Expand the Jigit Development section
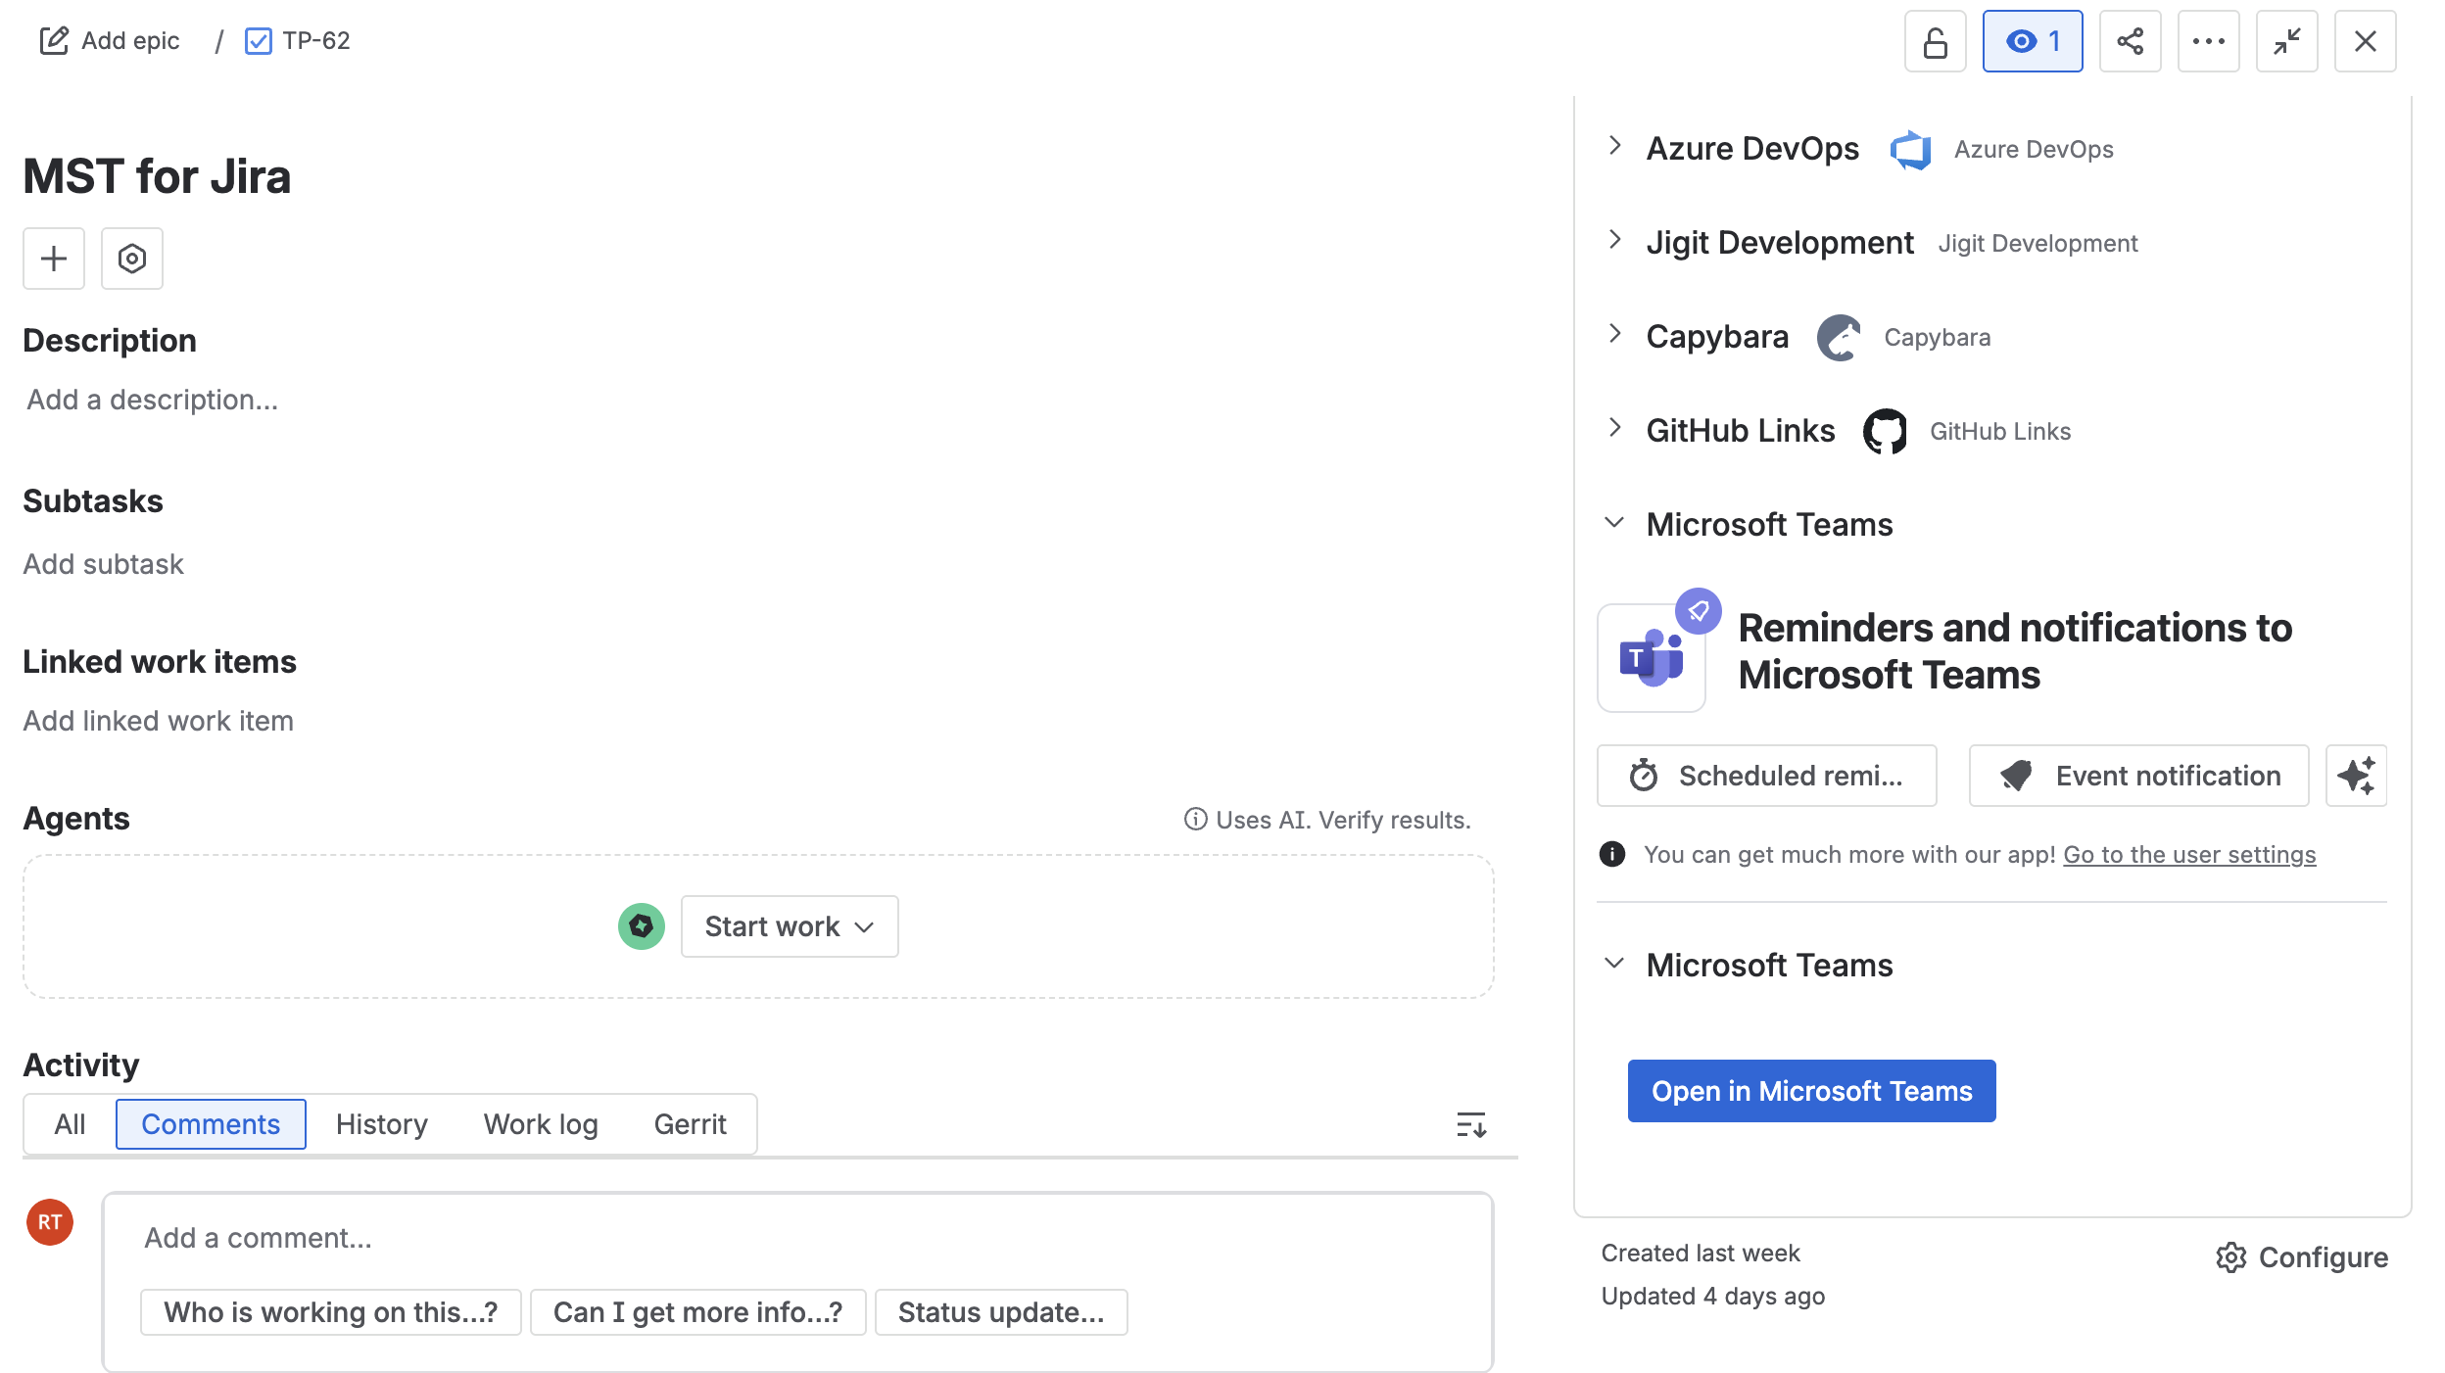This screenshot has width=2445, height=1373. [1614, 241]
